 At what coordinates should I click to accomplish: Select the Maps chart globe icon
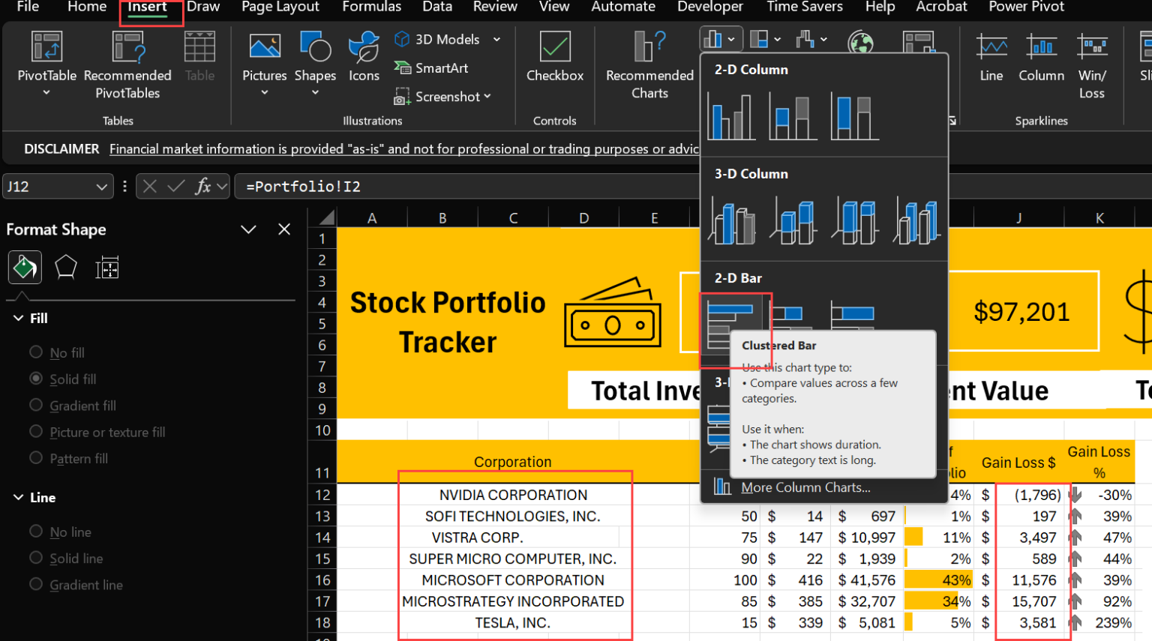click(860, 43)
